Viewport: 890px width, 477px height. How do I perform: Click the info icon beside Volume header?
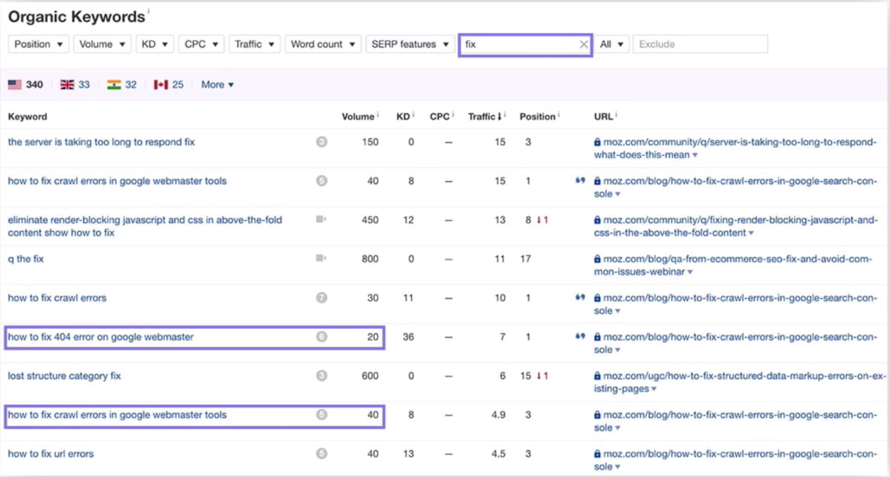tap(378, 114)
